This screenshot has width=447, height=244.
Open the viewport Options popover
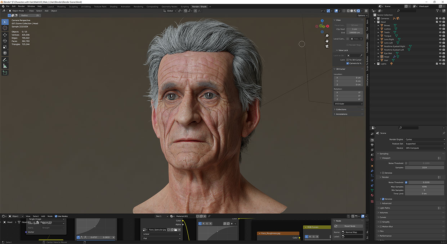[x=361, y=15]
